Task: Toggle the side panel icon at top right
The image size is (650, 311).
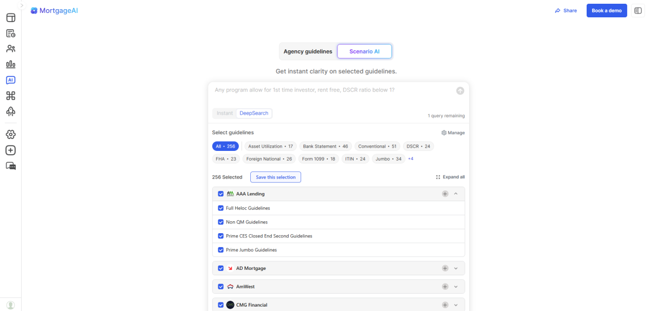Action: click(638, 10)
